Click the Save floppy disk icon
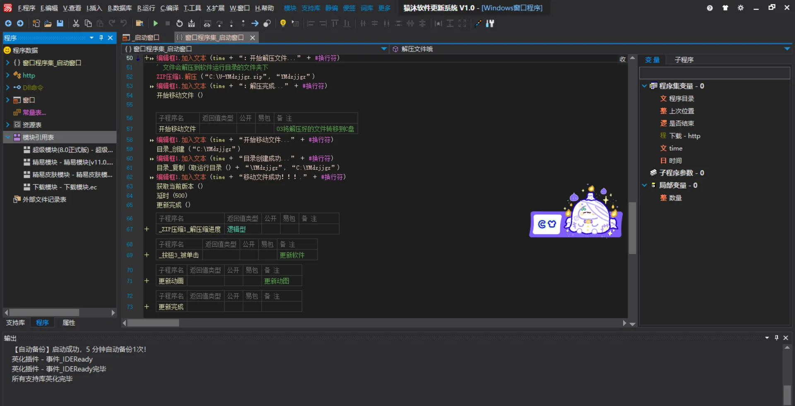The image size is (795, 406). (60, 24)
